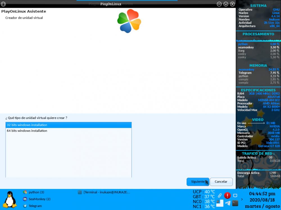Click the terminal tray icon
The width and height of the screenshot is (281, 210).
coord(235,203)
